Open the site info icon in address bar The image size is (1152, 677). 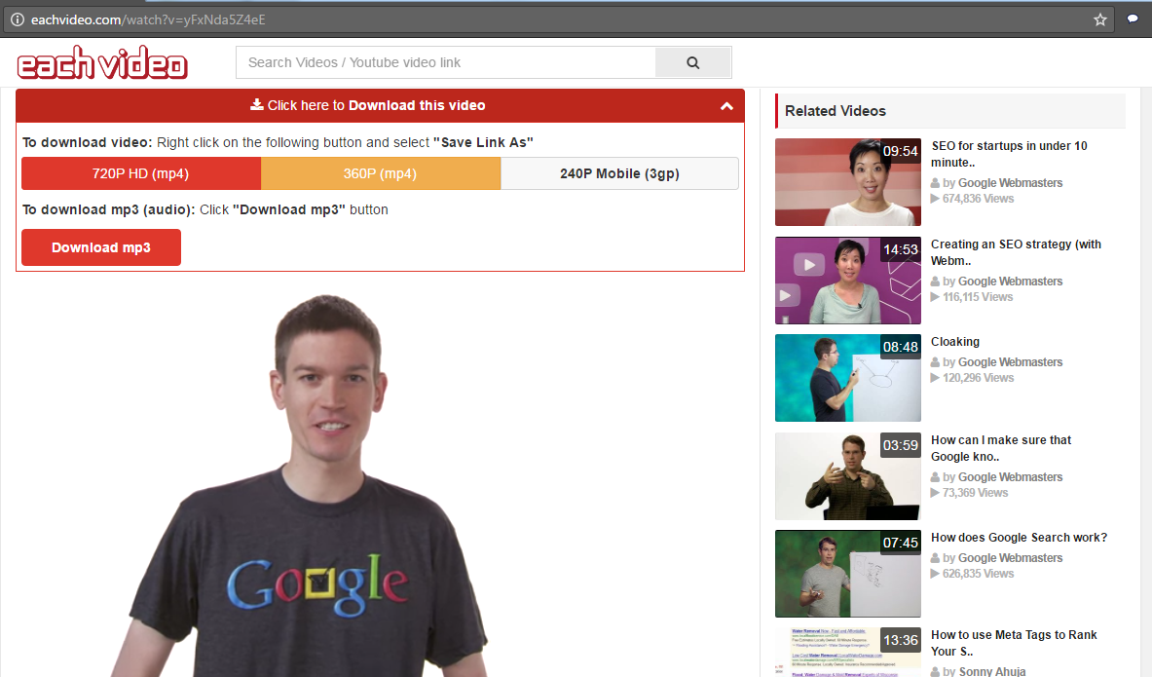[x=17, y=19]
